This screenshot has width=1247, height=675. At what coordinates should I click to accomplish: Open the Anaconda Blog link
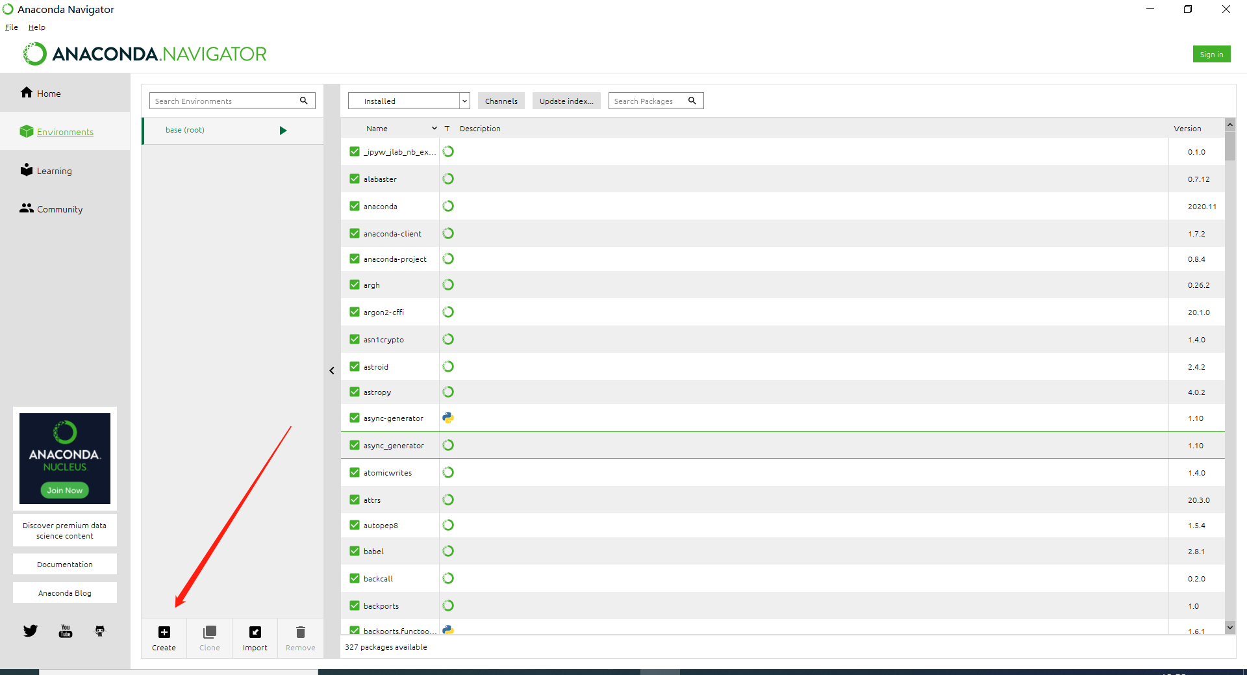[65, 592]
